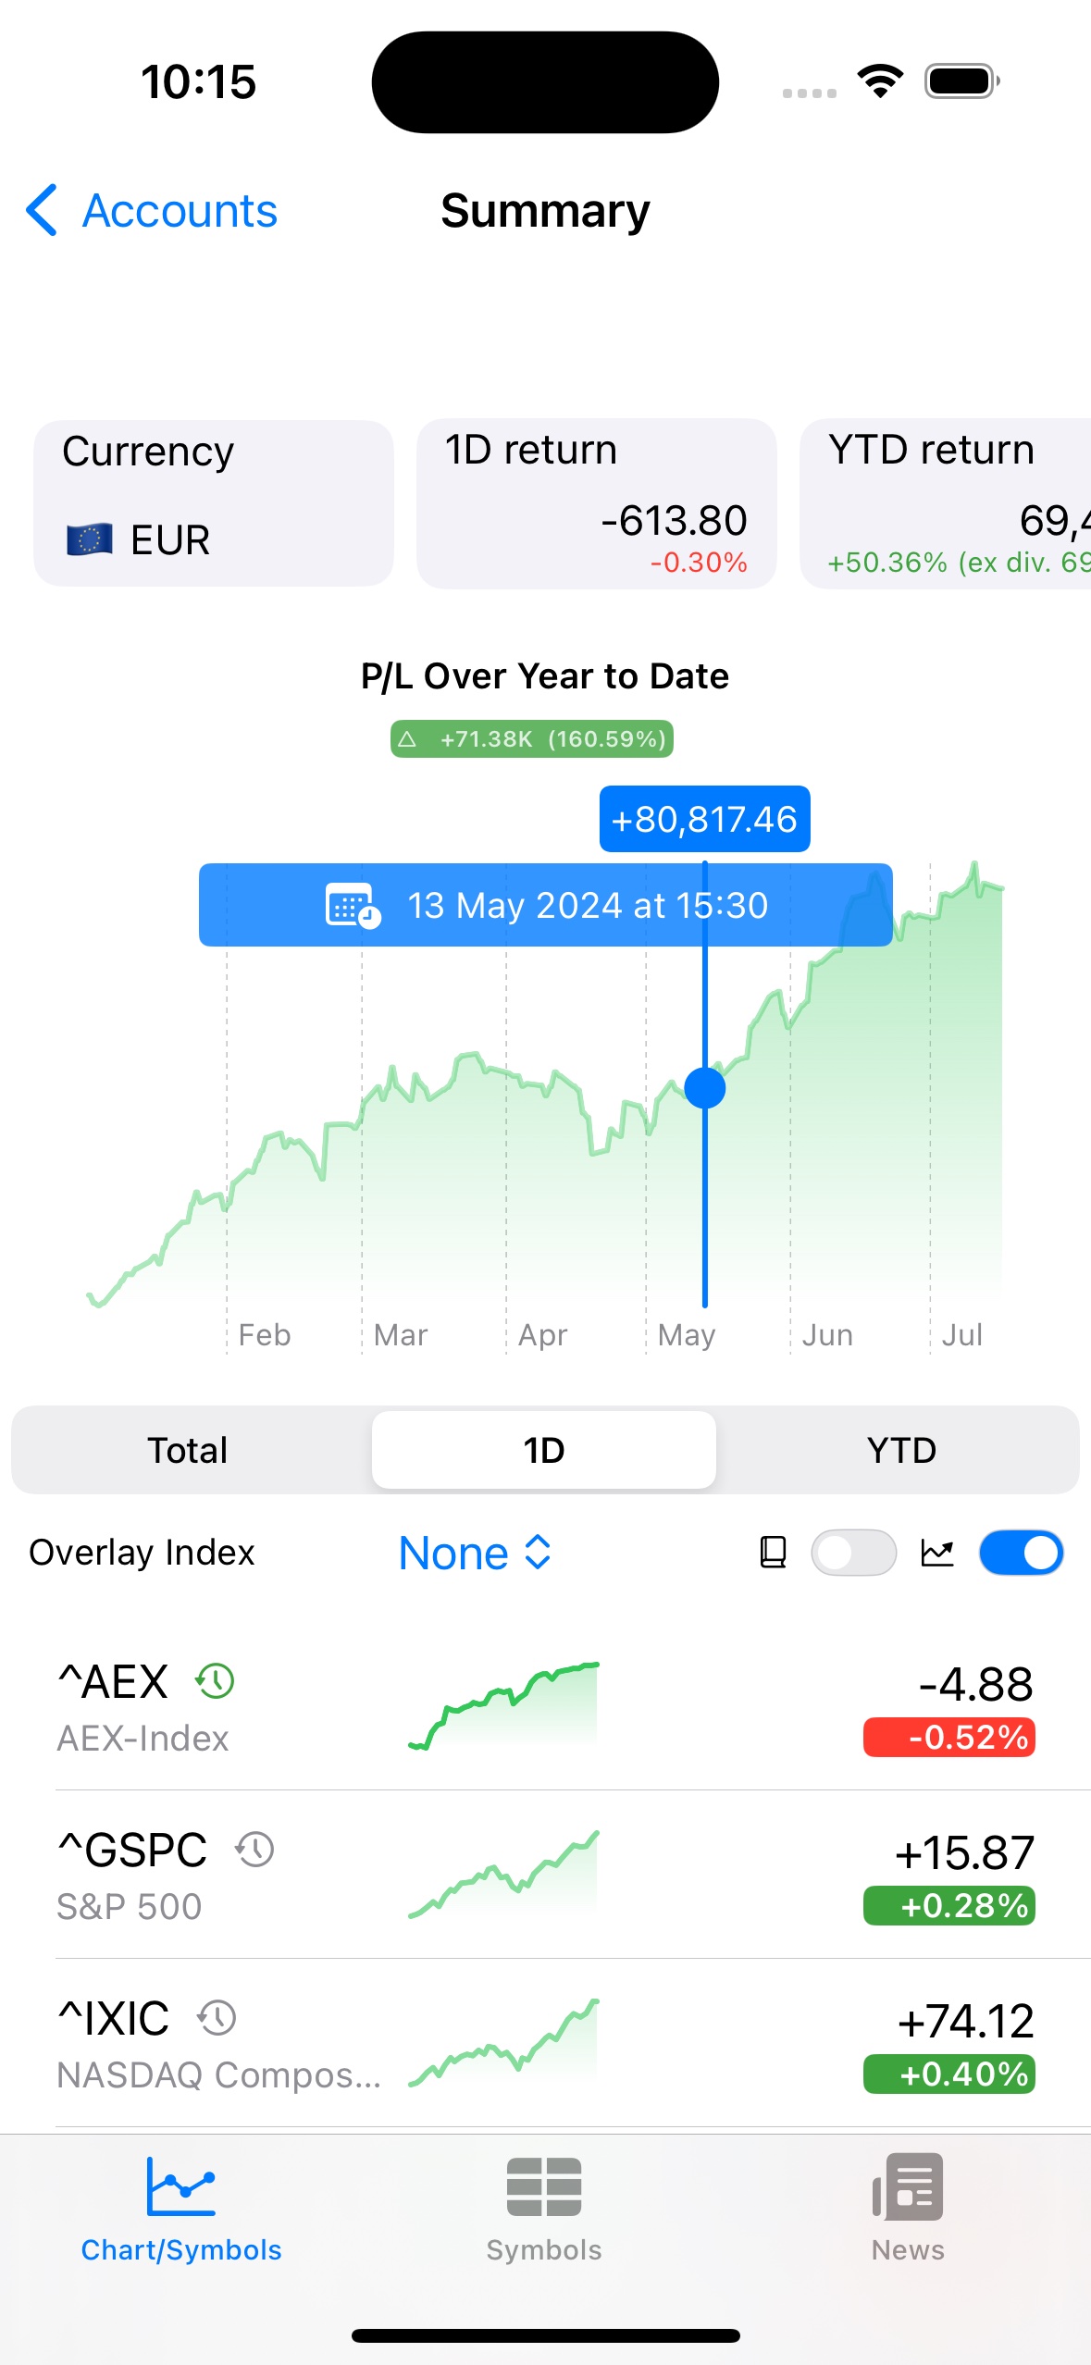Switch to the Total segment
Image resolution: width=1091 pixels, height=2365 pixels.
point(188,1450)
